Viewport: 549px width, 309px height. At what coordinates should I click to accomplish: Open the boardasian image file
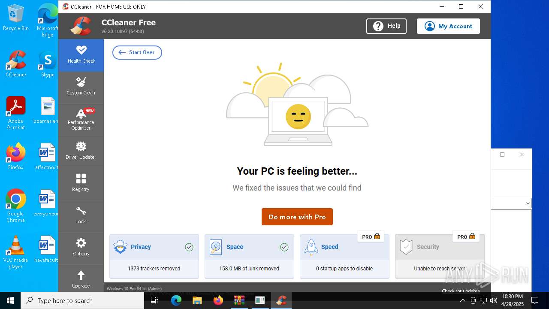tap(46, 110)
